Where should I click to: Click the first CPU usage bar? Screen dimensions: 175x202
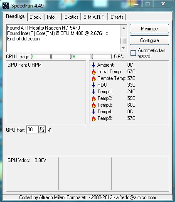[41, 57]
